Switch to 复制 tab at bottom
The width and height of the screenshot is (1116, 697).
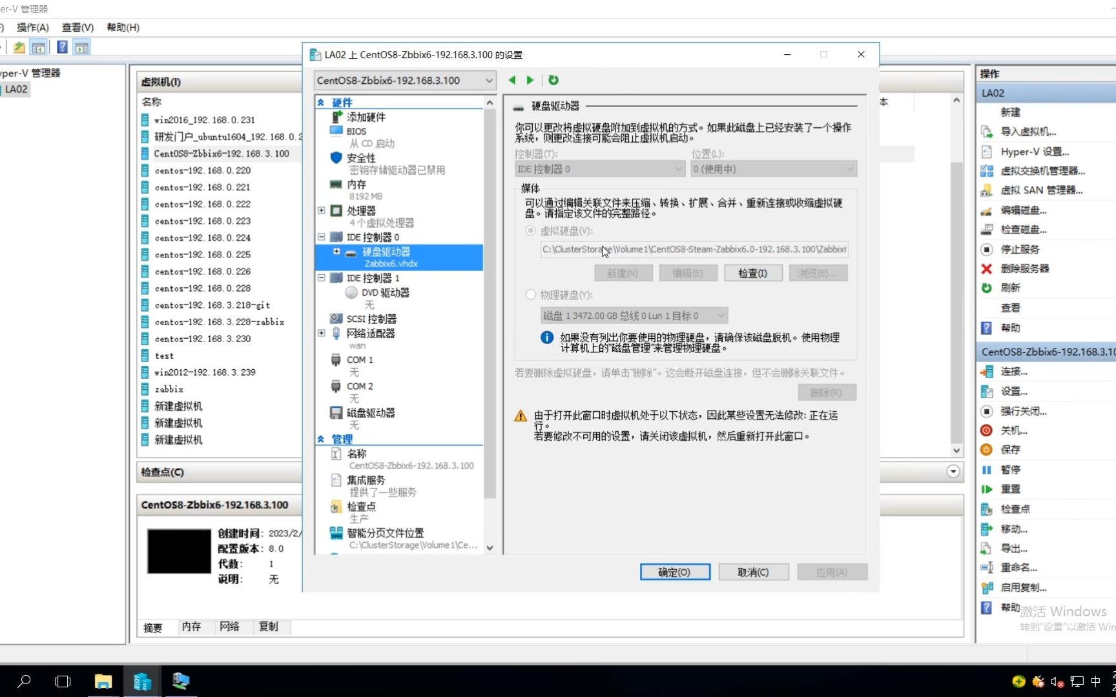click(x=268, y=627)
